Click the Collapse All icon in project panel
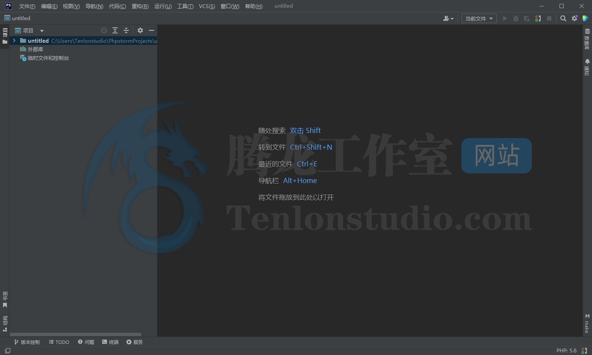Viewport: 592px width, 355px height. [x=126, y=30]
